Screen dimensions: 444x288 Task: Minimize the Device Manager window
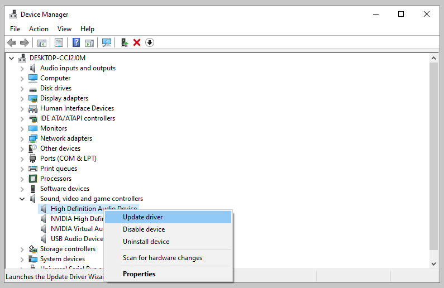(376, 14)
